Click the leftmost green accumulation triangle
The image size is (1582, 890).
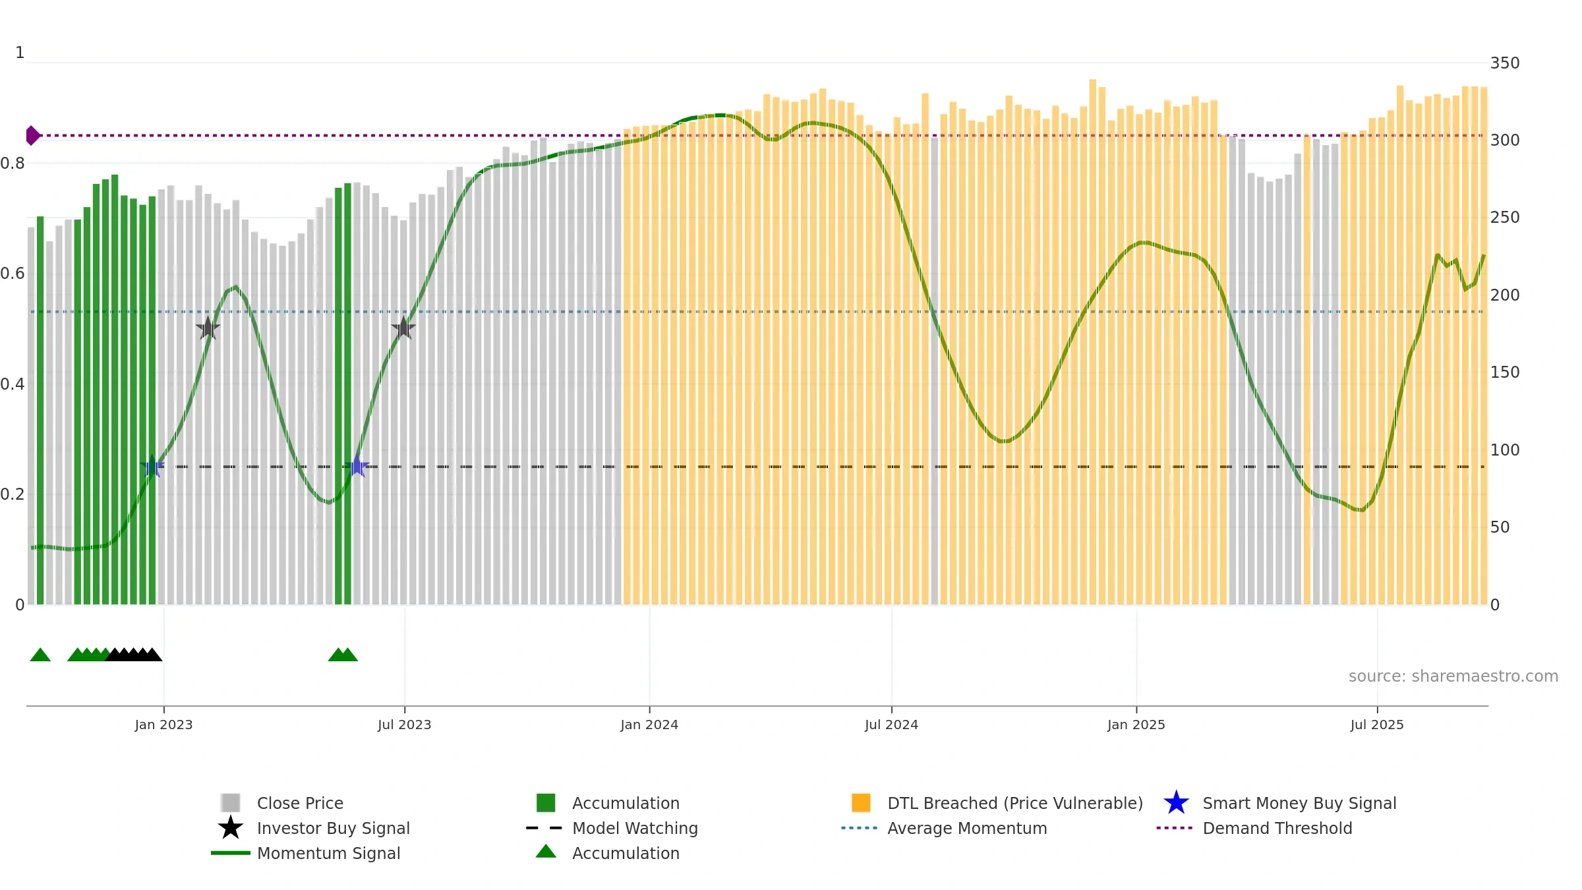click(x=40, y=655)
